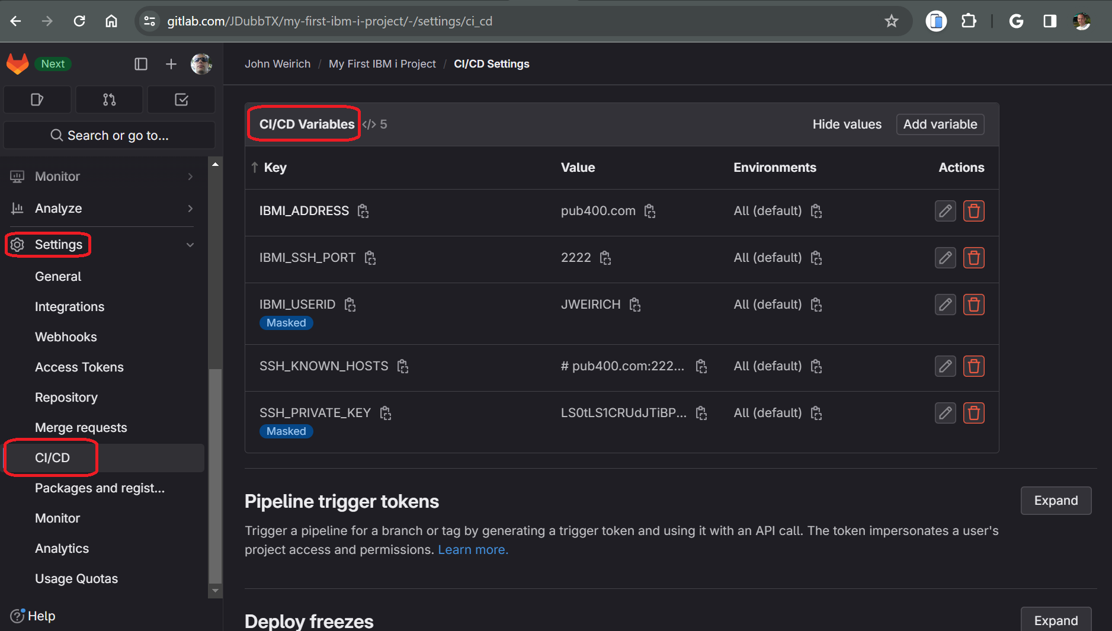Image resolution: width=1112 pixels, height=631 pixels.
Task: Sort variables by Key column
Action: (269, 168)
